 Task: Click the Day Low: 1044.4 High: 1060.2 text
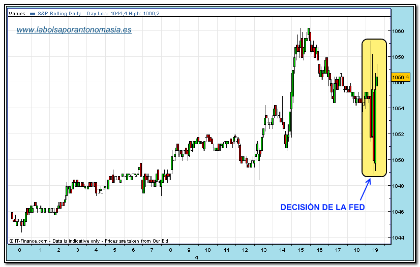(x=123, y=13)
